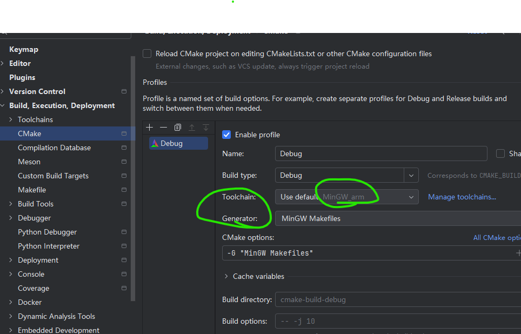
Task: Open the Generator MinGW Makefiles combo box
Action: 398,218
